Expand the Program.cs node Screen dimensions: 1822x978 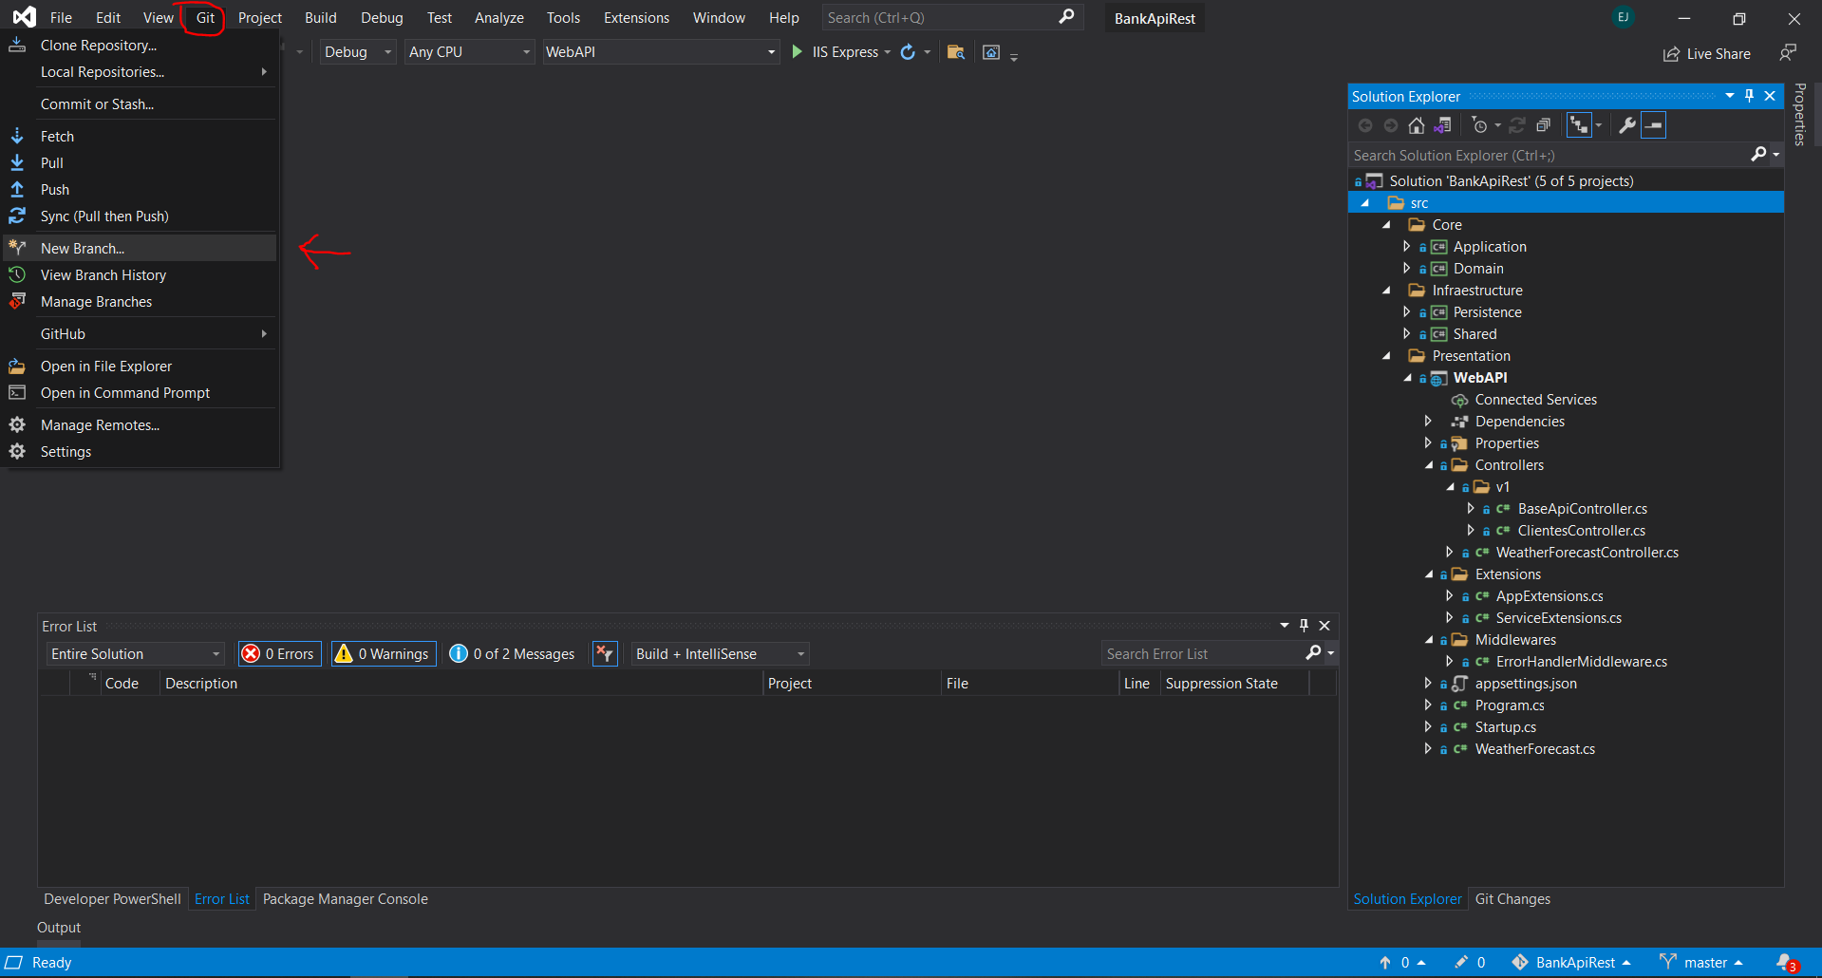point(1428,705)
